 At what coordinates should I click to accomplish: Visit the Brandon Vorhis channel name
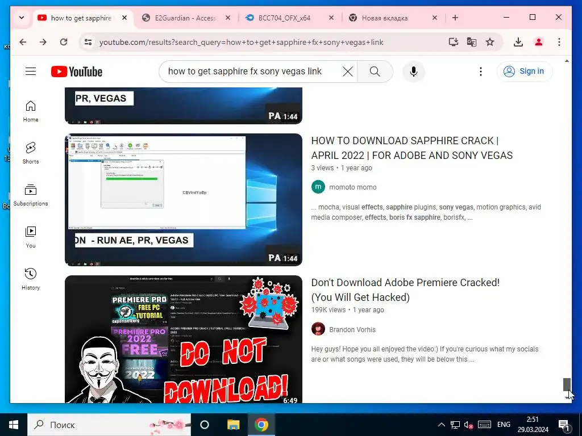click(x=352, y=330)
